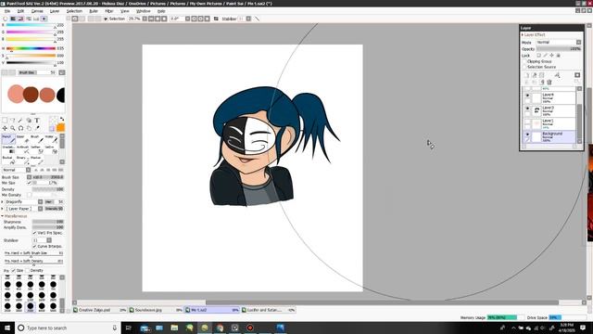The height and width of the screenshot is (334, 593).
Task: Adjust the layer Opacity slider
Action: pos(559,49)
